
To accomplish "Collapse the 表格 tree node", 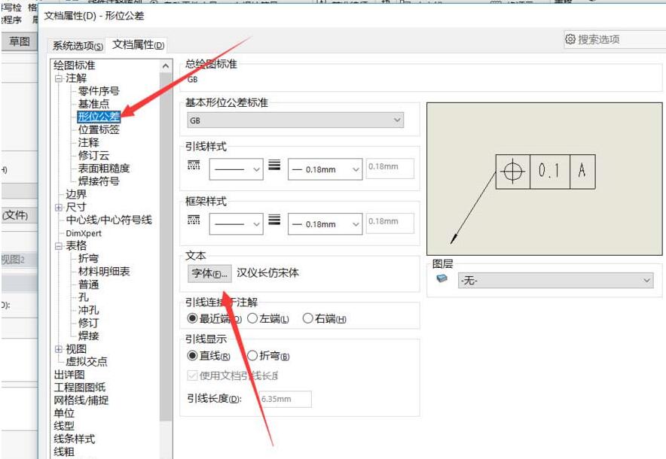I will point(59,246).
